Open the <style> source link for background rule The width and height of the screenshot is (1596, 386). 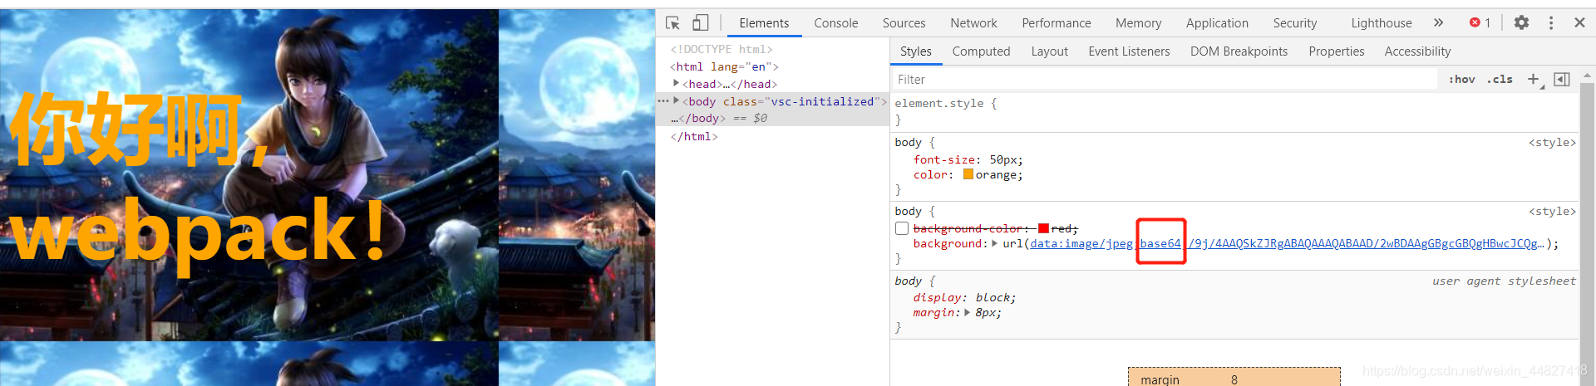tap(1552, 212)
